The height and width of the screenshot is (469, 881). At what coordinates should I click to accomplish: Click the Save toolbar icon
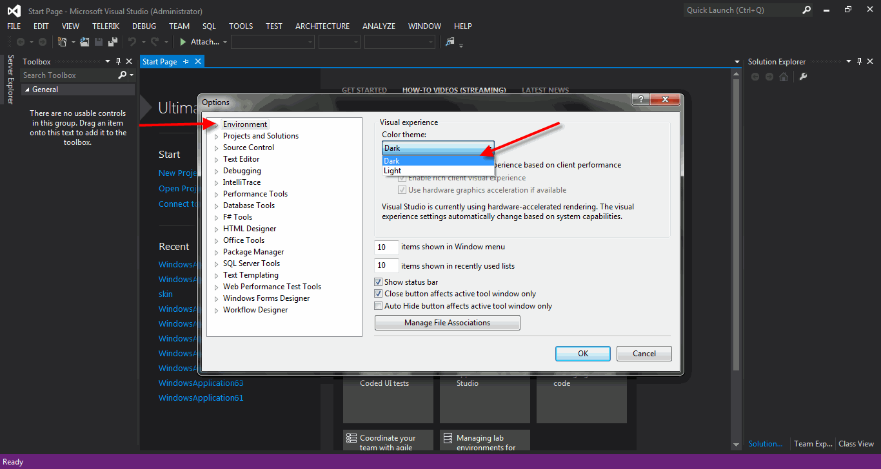99,42
